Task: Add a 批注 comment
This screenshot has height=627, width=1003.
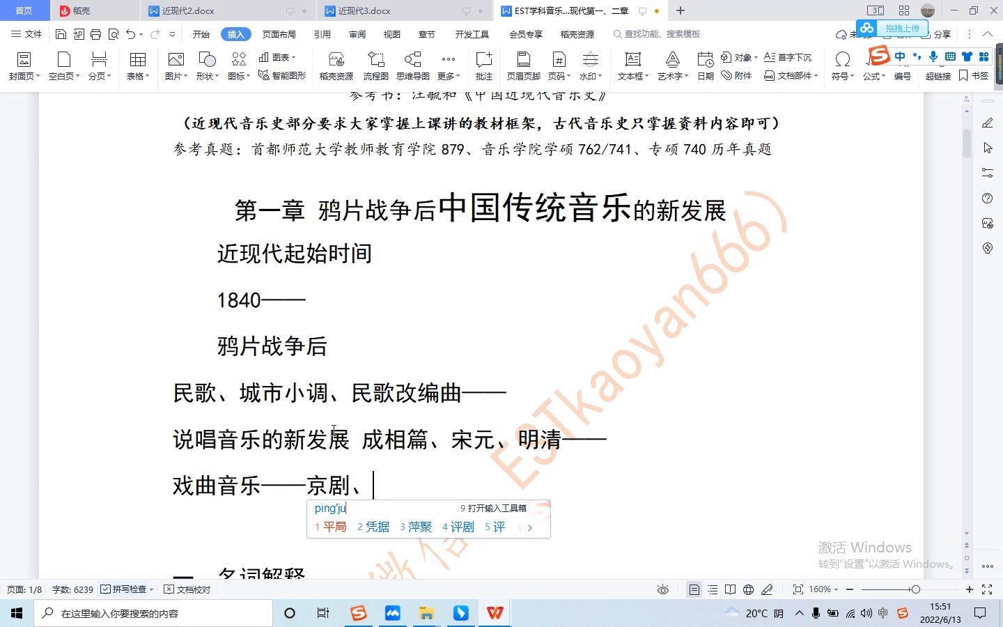Action: [484, 66]
